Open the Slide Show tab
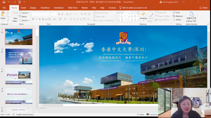The image size is (211, 118). 73,8
